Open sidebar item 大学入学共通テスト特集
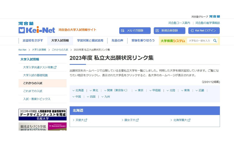This screenshot has width=234, height=156. (38, 67)
